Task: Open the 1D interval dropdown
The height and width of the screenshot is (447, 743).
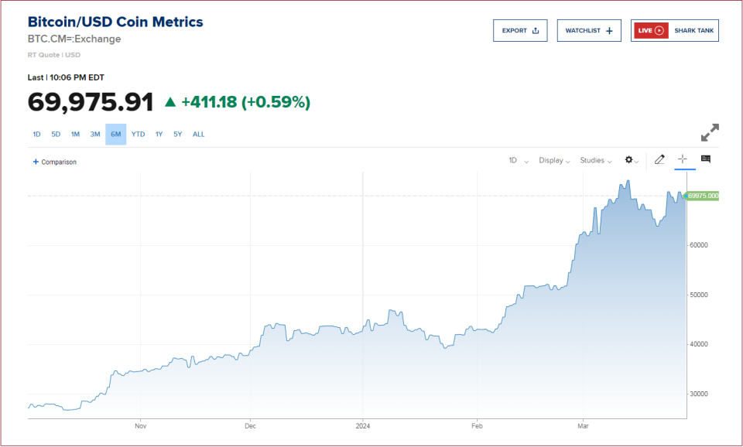Action: tap(518, 161)
